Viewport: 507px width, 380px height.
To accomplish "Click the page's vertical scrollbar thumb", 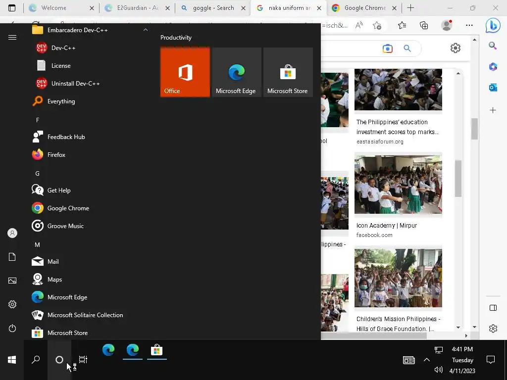I will (x=474, y=129).
